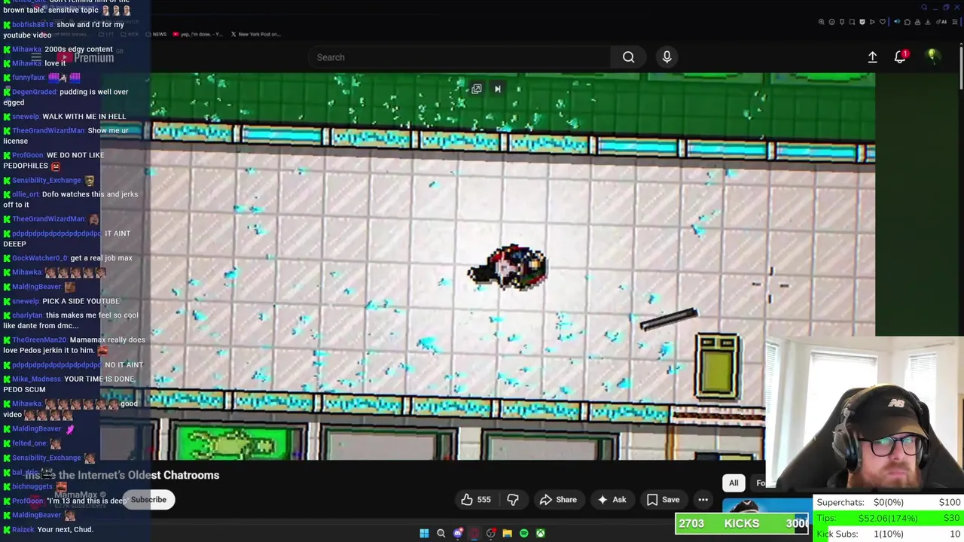
Task: Open File Explorer from the taskbar
Action: 507,534
